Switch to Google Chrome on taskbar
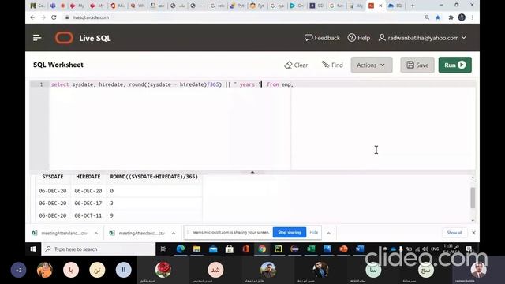This screenshot has width=505, height=284. pos(262,249)
